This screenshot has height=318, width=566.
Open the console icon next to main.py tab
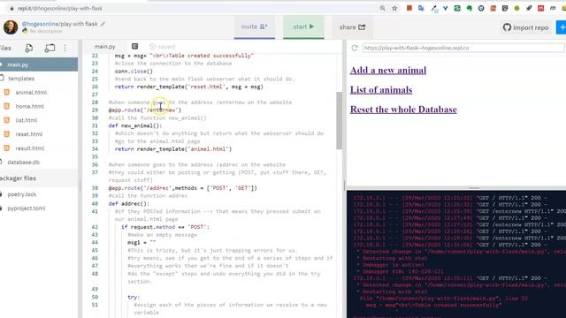coord(134,46)
